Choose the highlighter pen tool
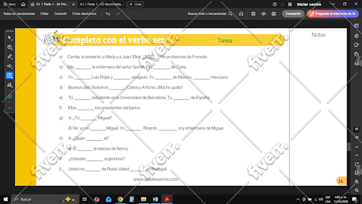 (x=10, y=56)
